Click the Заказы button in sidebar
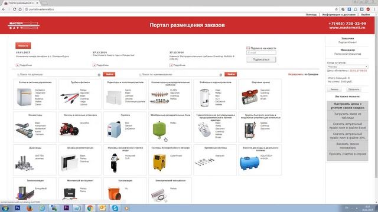 [x=334, y=90]
